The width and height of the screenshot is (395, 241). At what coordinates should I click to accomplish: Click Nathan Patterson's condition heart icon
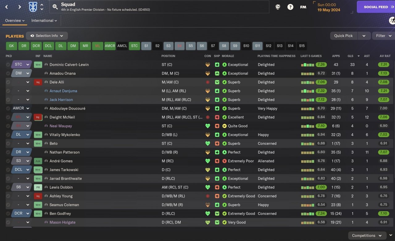208,152
